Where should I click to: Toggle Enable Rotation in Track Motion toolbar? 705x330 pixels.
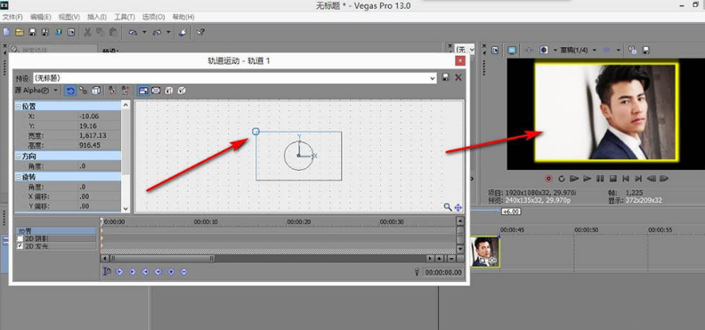pyautogui.click(x=70, y=91)
